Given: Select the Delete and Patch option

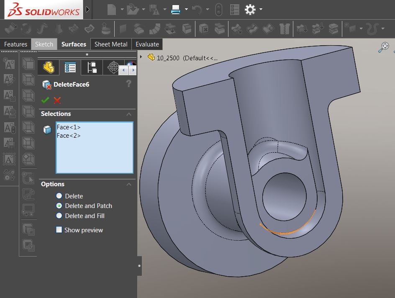Looking at the screenshot, I should [x=59, y=206].
